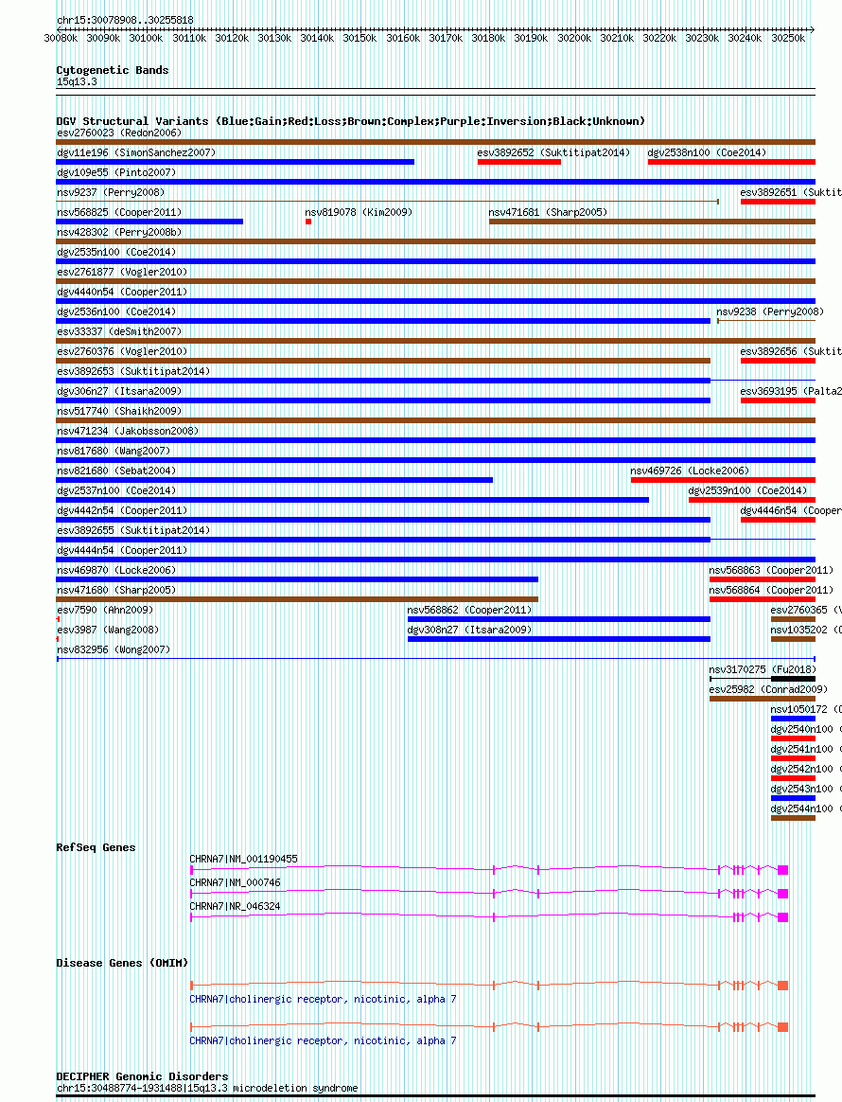The image size is (842, 1102).
Task: Select the DECIPHER Genomic Disorders track title
Action: click(x=143, y=1076)
